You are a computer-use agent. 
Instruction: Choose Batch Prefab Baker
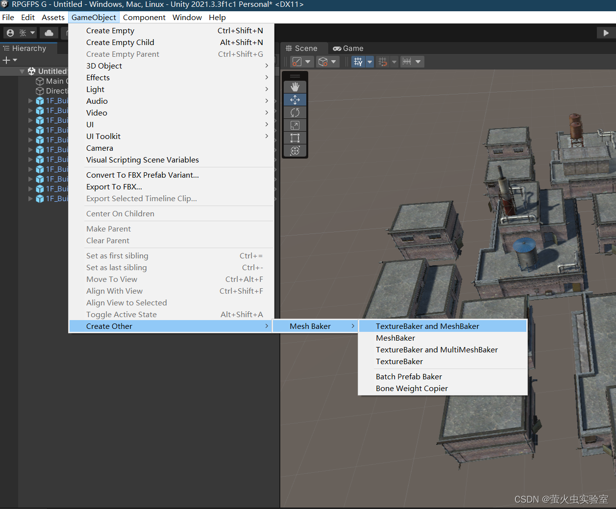coord(443,377)
